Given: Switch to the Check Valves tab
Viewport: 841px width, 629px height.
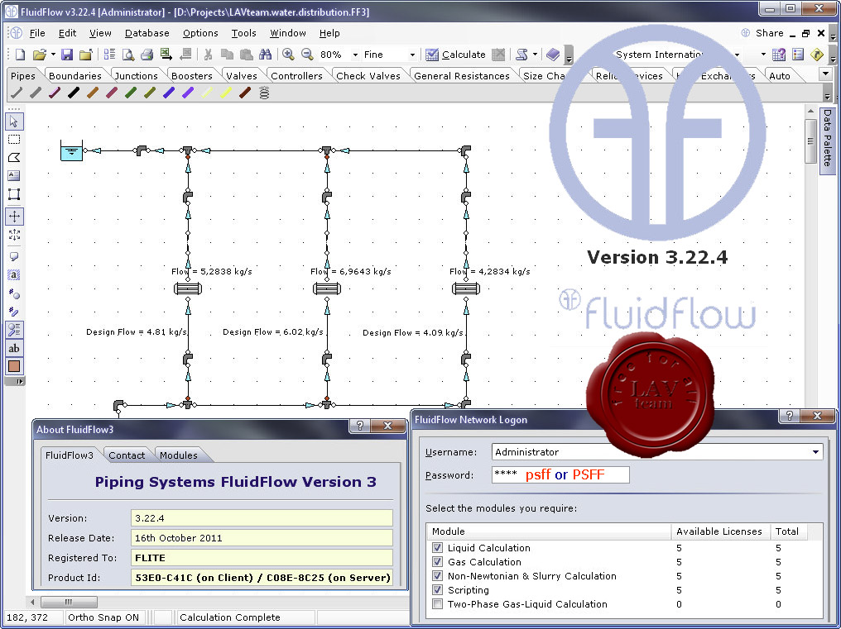Looking at the screenshot, I should [x=368, y=76].
